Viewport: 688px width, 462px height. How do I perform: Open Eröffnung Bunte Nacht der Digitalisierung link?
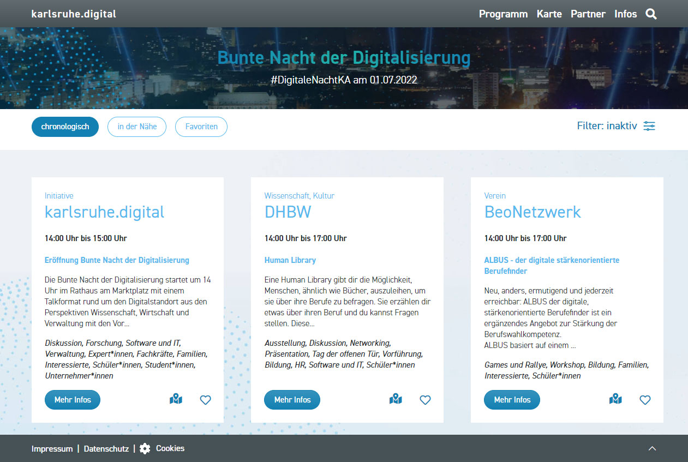coord(117,260)
